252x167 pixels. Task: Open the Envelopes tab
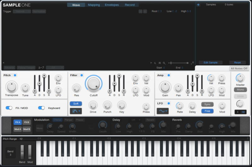pyautogui.click(x=112, y=5)
